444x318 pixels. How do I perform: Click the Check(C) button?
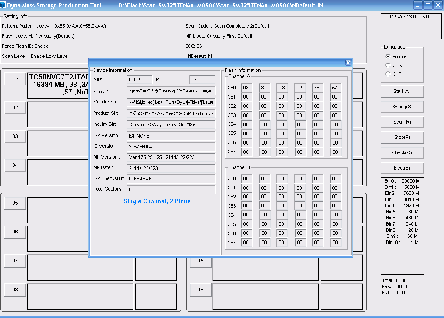[x=402, y=152]
